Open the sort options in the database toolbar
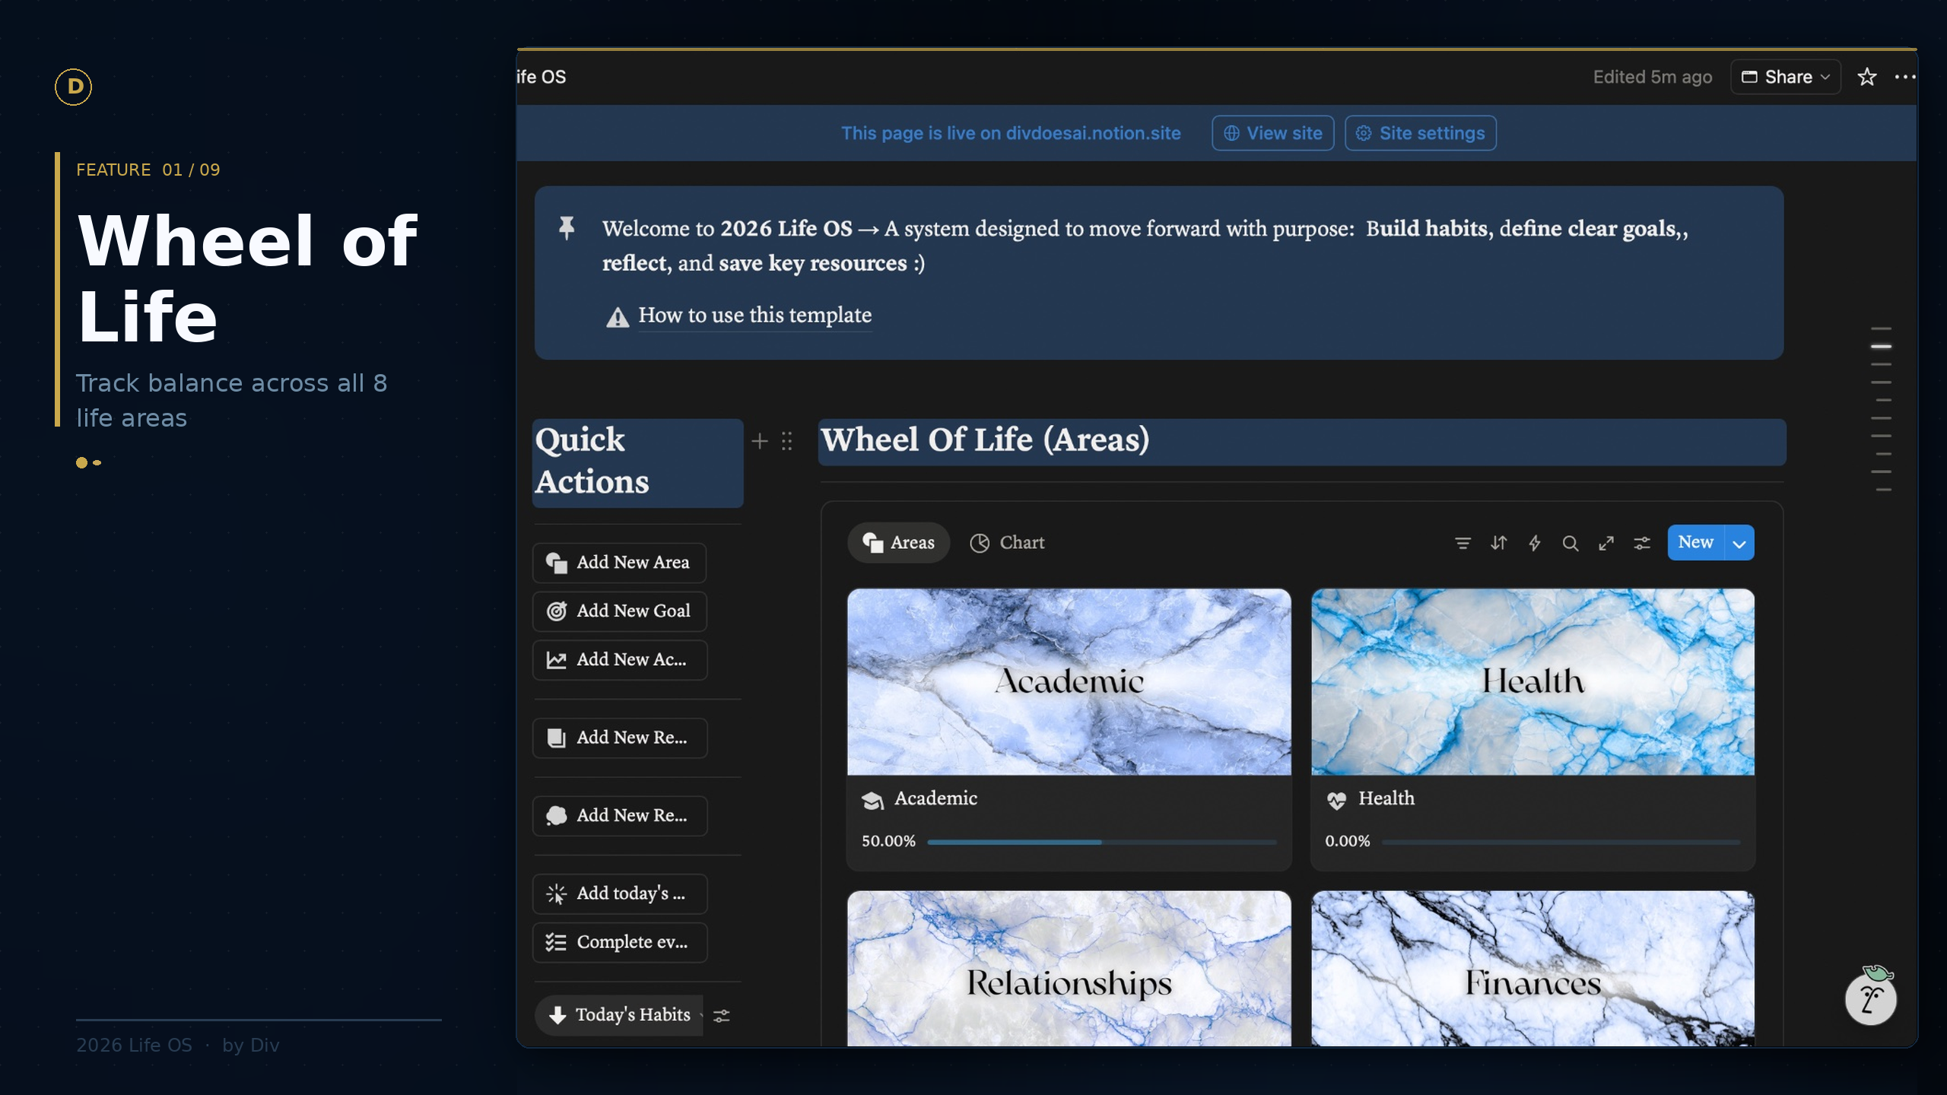1947x1095 pixels. (x=1498, y=543)
